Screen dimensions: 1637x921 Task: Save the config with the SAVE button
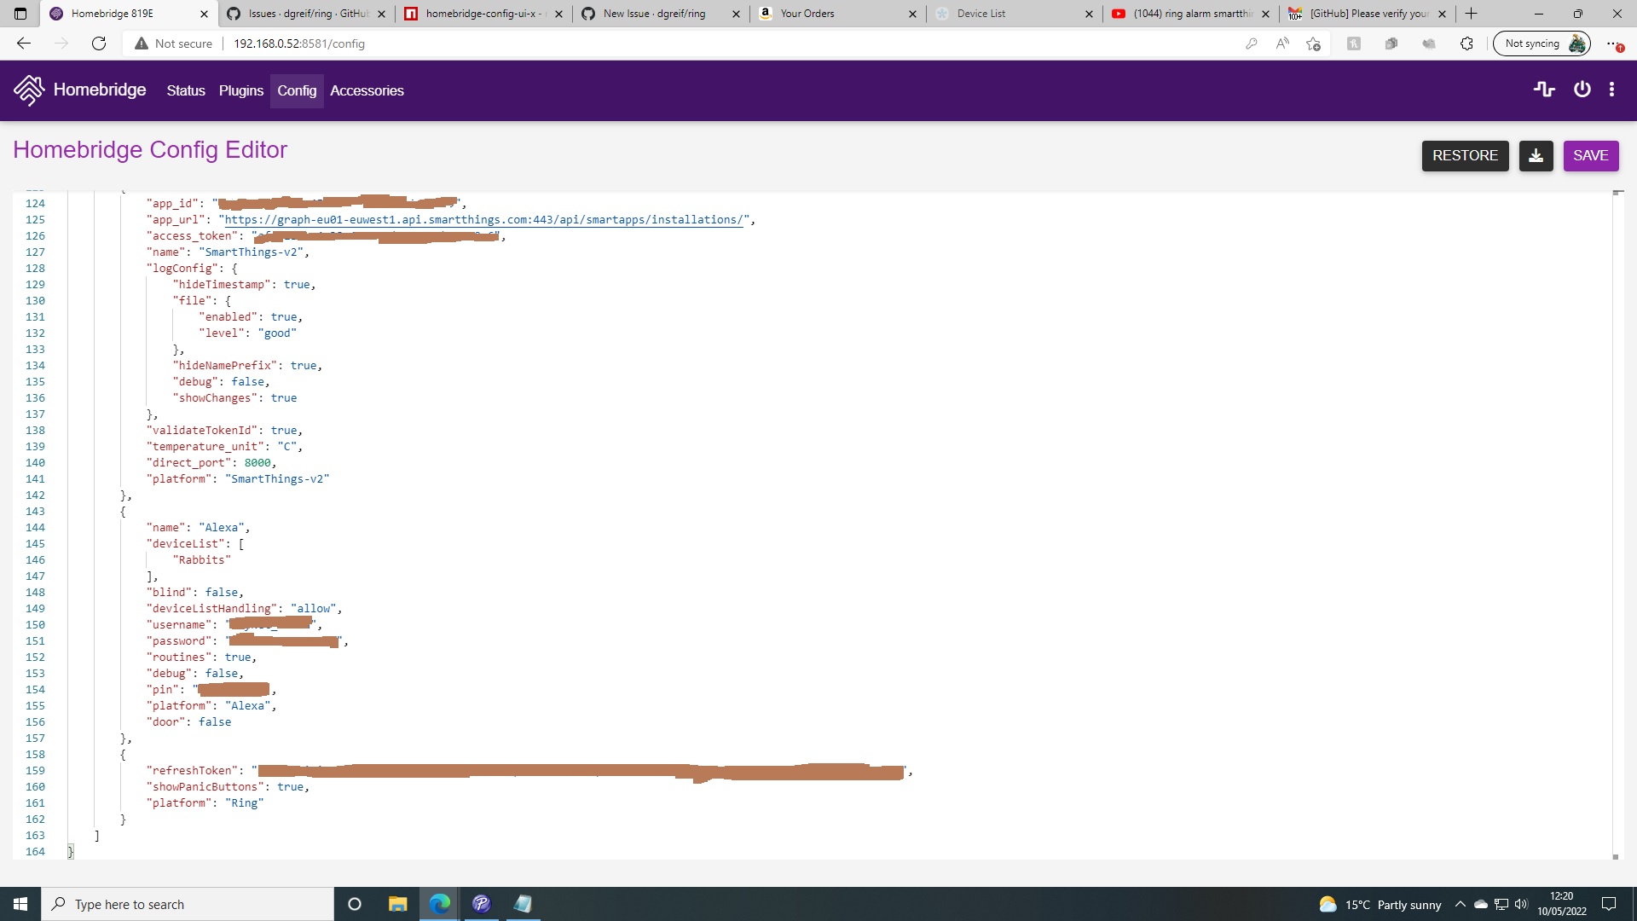pos(1590,156)
